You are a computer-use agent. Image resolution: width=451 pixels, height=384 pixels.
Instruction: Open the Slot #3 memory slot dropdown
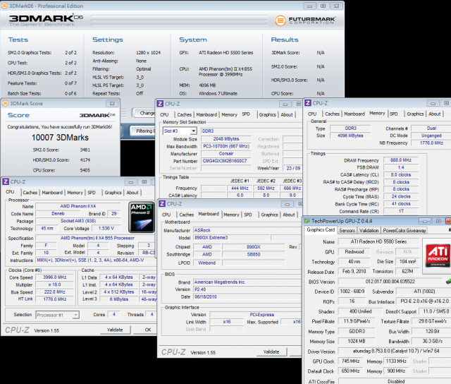[194, 131]
